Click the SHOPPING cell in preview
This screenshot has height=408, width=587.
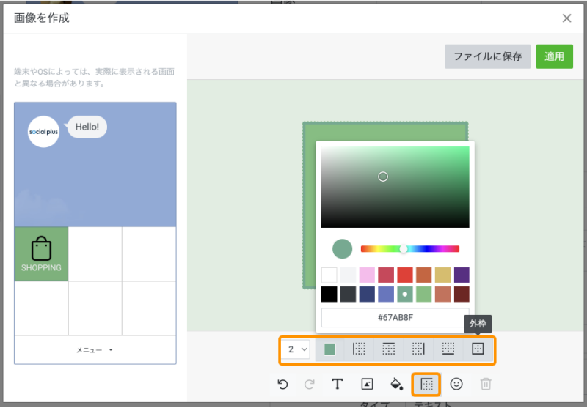point(41,253)
